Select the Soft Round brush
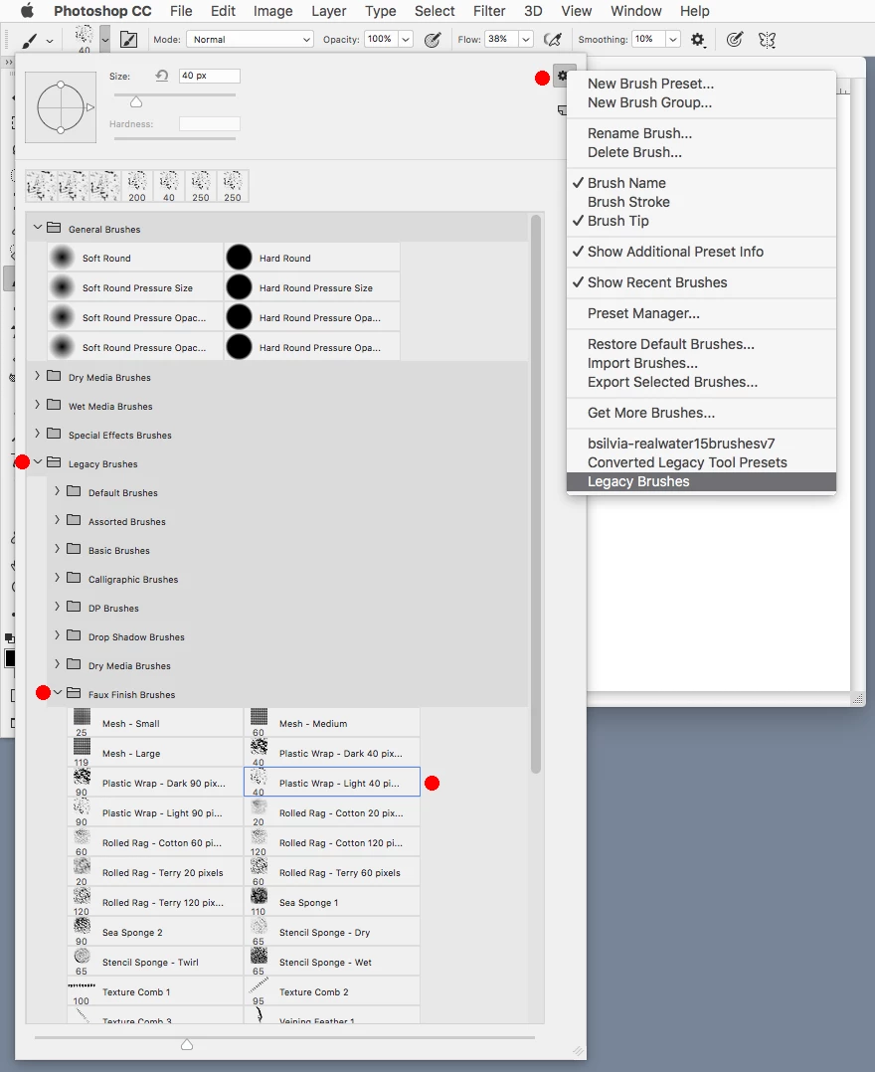This screenshot has width=875, height=1072. tap(135, 258)
